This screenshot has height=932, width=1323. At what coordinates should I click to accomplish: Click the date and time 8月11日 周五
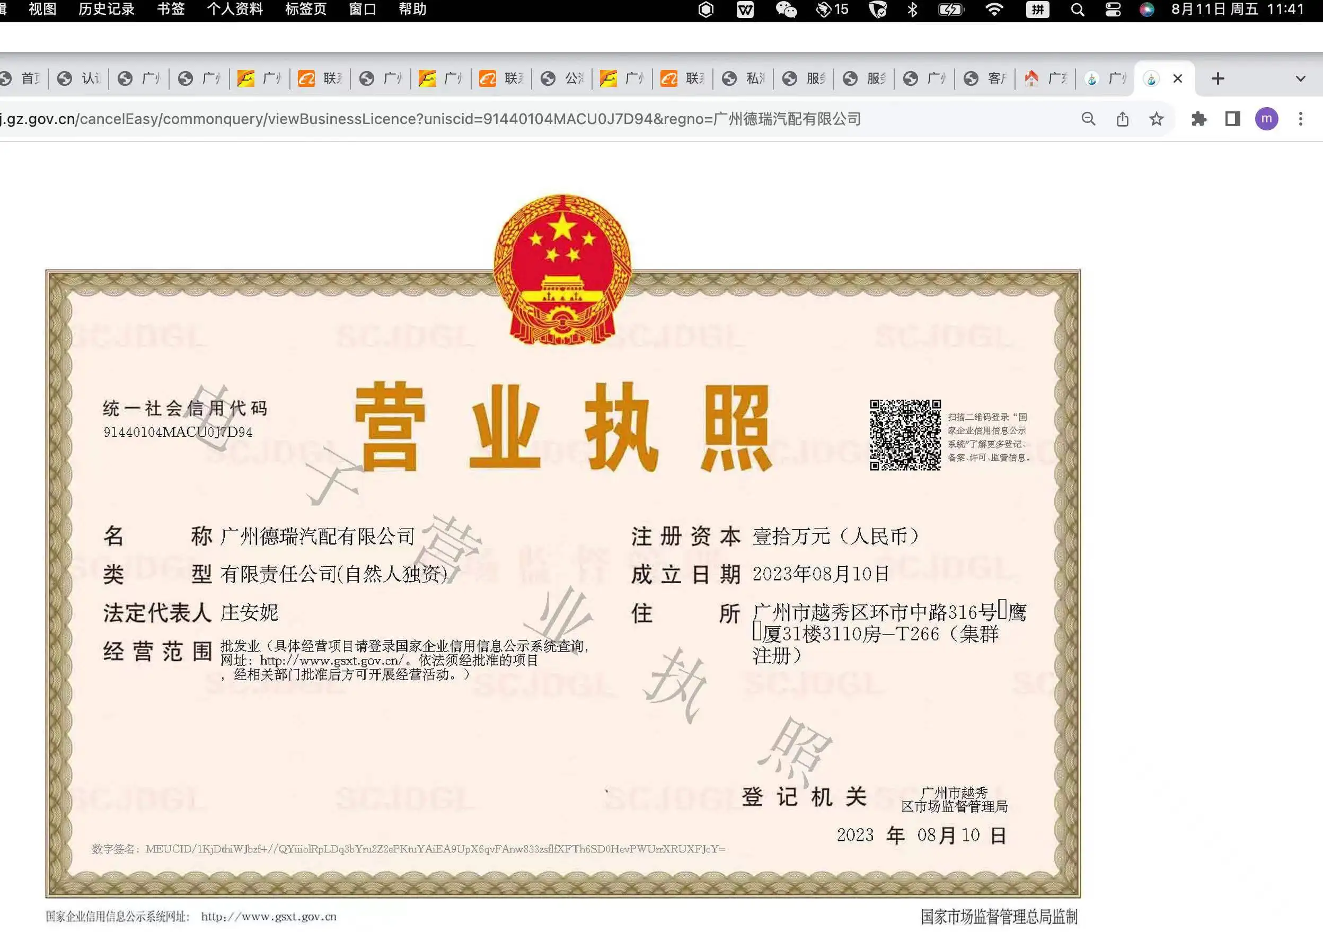pyautogui.click(x=1237, y=9)
